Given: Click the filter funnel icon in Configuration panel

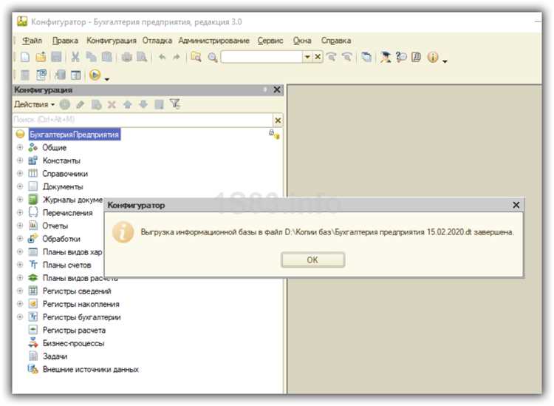Looking at the screenshot, I should coord(174,104).
